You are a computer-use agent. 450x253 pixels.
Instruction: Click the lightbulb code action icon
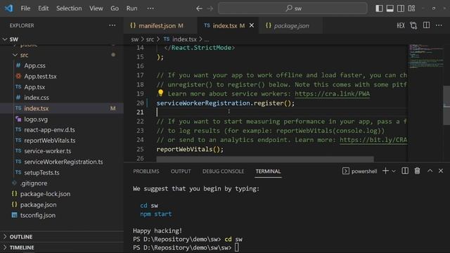tap(160, 93)
